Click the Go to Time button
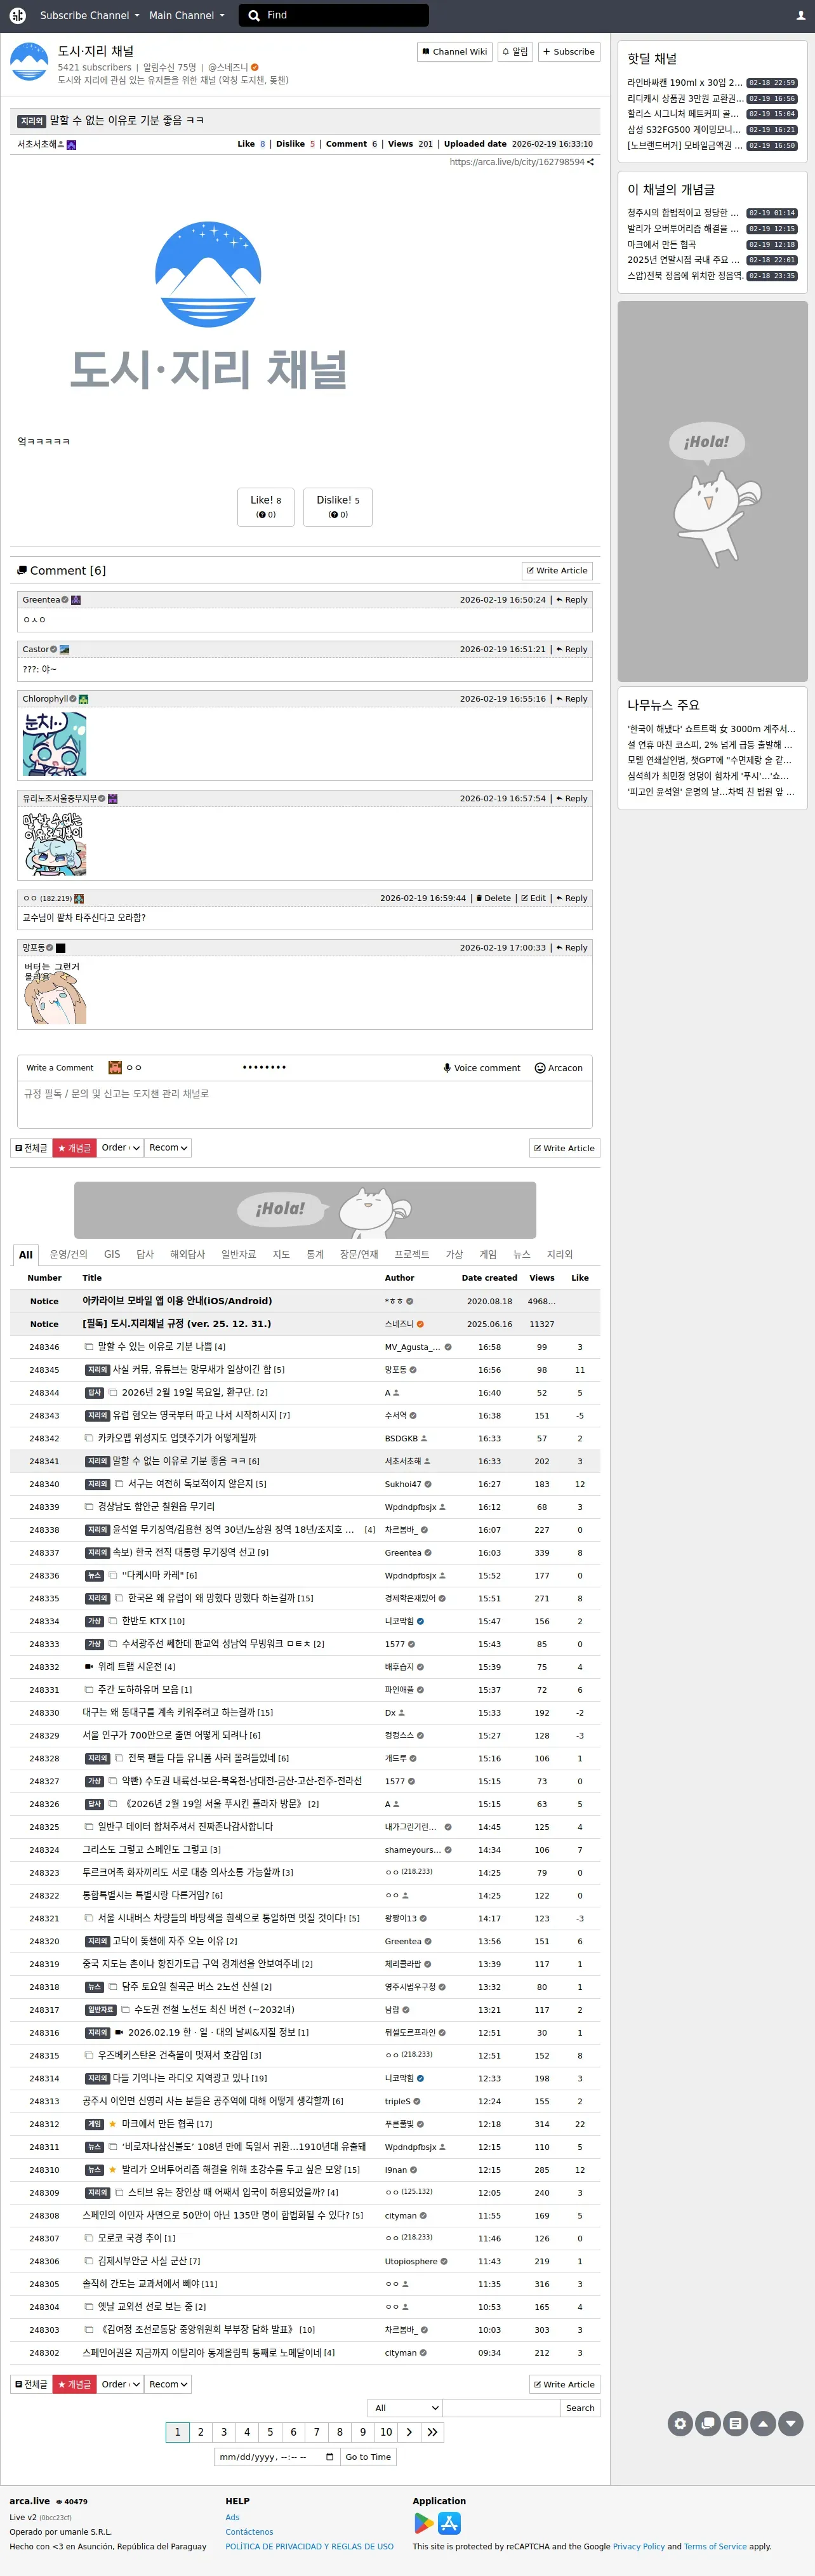Viewport: 815px width, 2576px height. (368, 2457)
